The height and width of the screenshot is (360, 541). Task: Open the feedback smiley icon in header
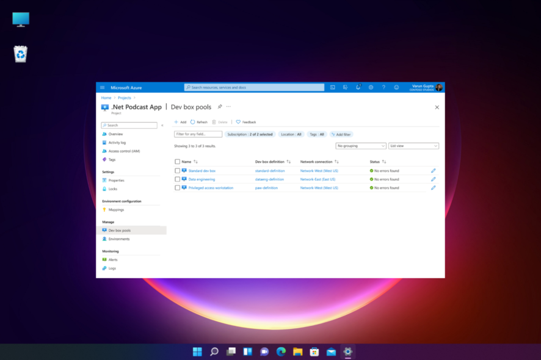coord(396,88)
